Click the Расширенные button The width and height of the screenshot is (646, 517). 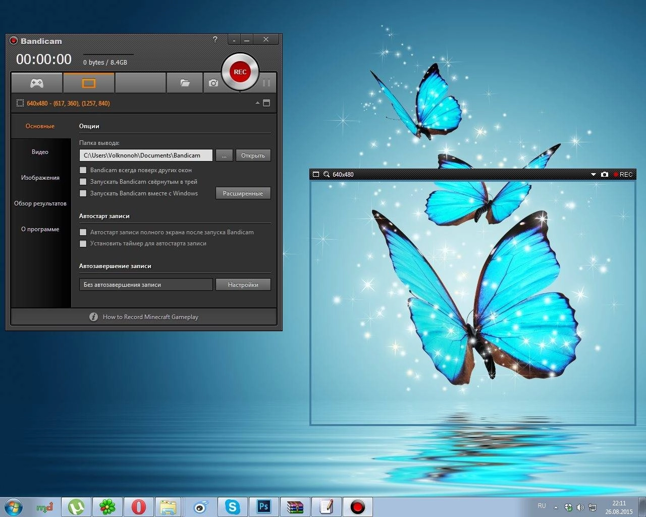click(x=243, y=193)
